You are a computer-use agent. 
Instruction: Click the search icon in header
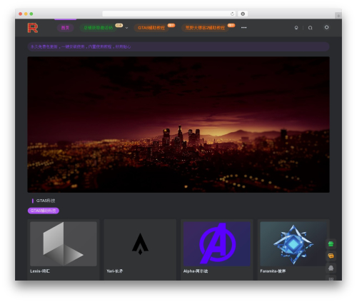310,28
